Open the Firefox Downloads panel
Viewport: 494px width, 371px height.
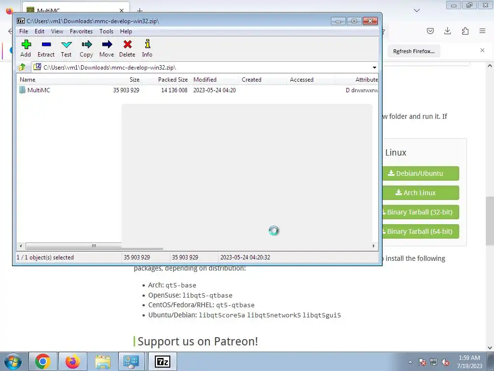click(447, 31)
